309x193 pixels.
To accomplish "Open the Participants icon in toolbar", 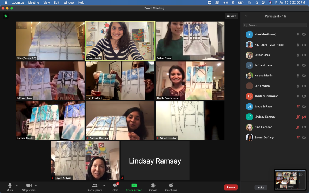I will [94, 185].
